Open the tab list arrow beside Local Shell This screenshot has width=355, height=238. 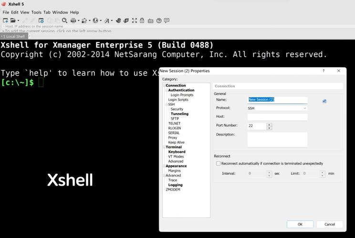(x=30, y=36)
